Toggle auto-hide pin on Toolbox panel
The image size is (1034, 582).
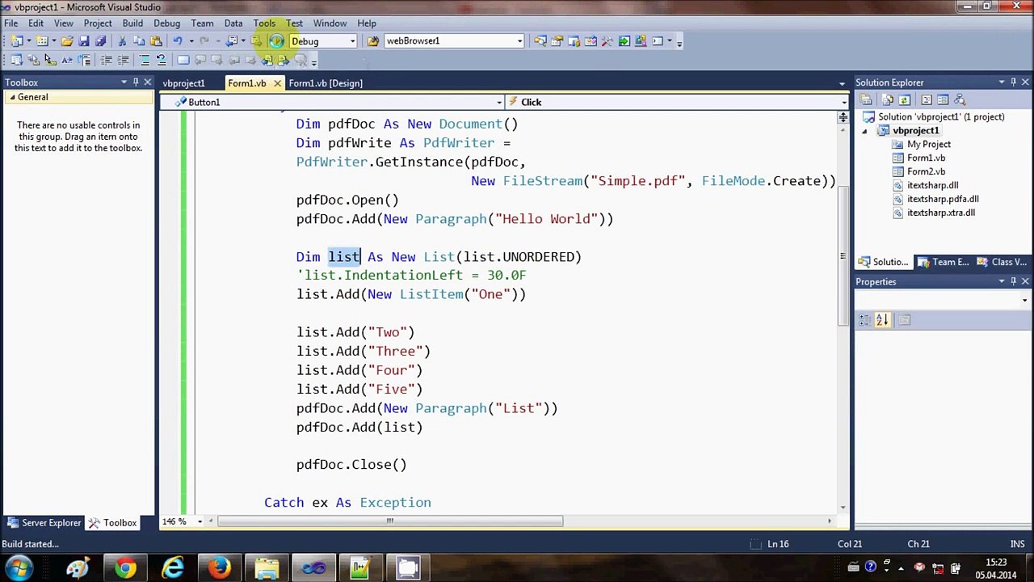pyautogui.click(x=136, y=82)
